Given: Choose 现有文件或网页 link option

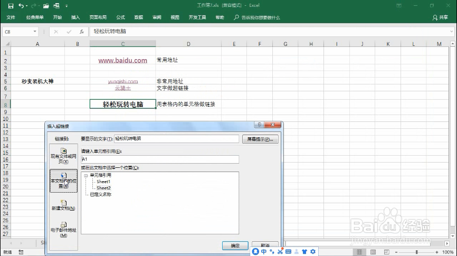Looking at the screenshot, I should [63, 156].
